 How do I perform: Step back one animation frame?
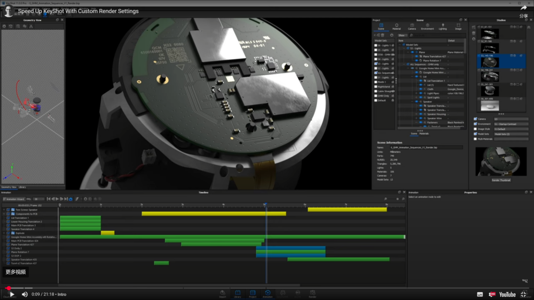pyautogui.click(x=53, y=199)
